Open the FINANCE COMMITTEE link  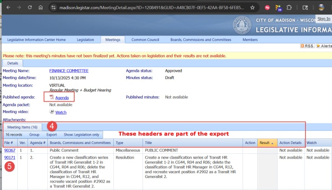click(x=69, y=71)
